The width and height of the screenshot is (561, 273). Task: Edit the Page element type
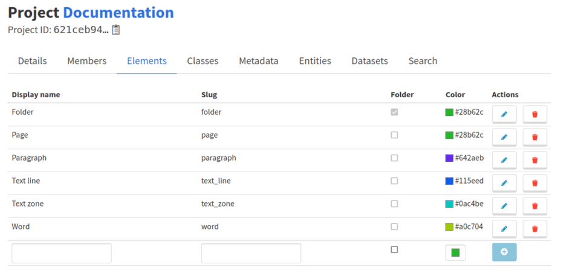tap(504, 137)
